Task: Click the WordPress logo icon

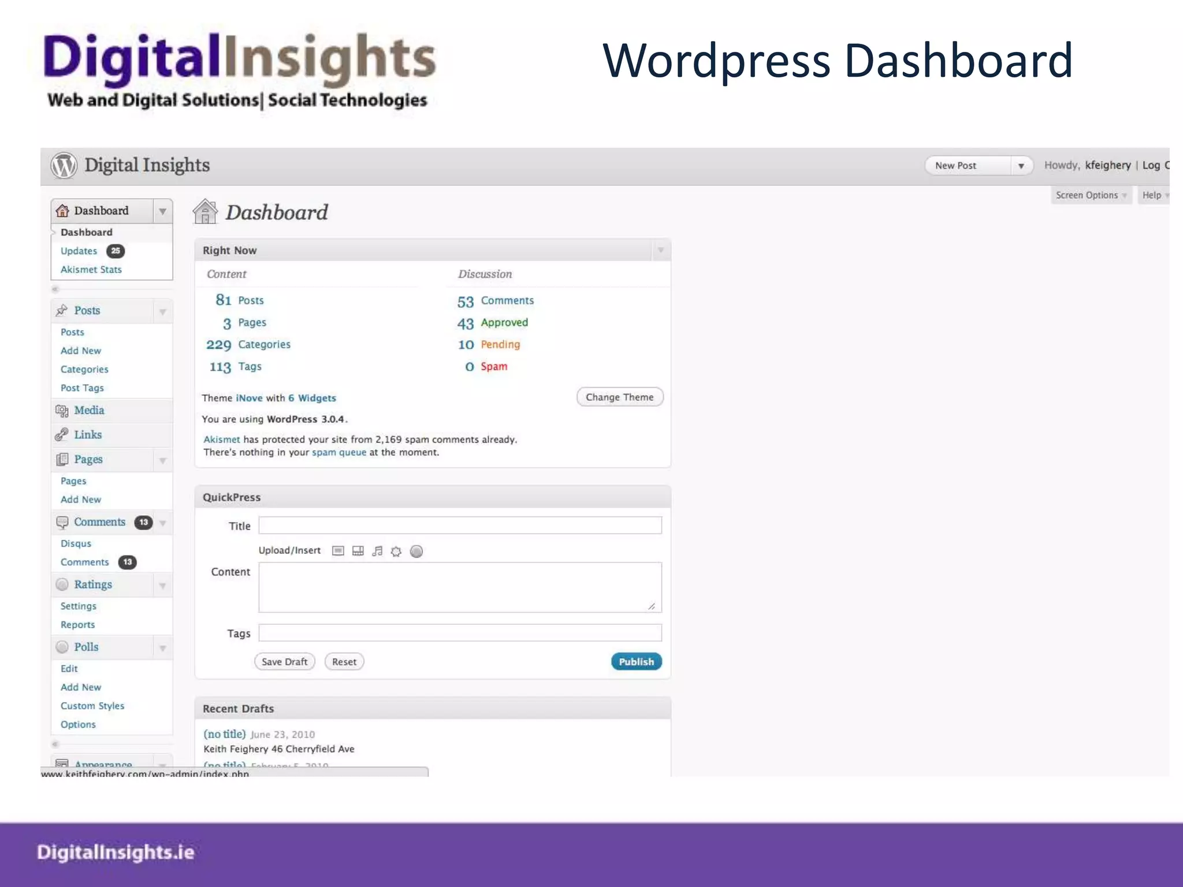Action: pos(64,166)
